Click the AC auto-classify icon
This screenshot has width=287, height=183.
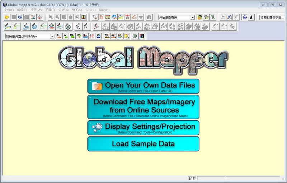120,36
